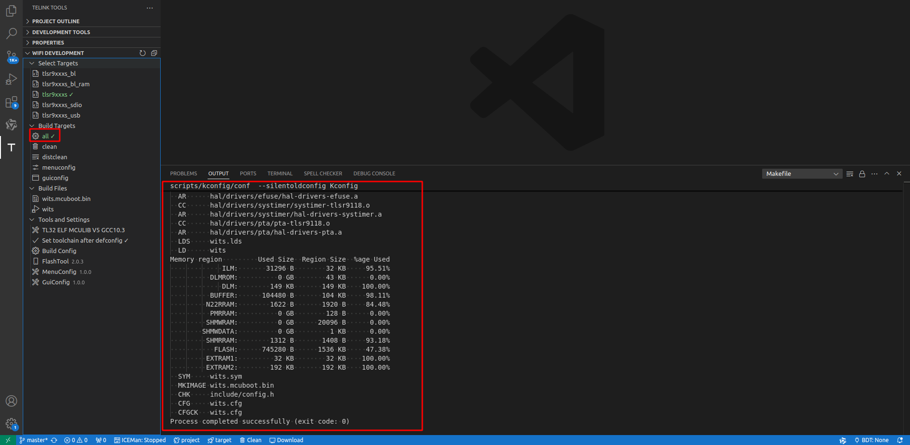Click the refresh icon in WIFI DEVELOPMENT
This screenshot has width=910, height=445.
pyautogui.click(x=143, y=53)
